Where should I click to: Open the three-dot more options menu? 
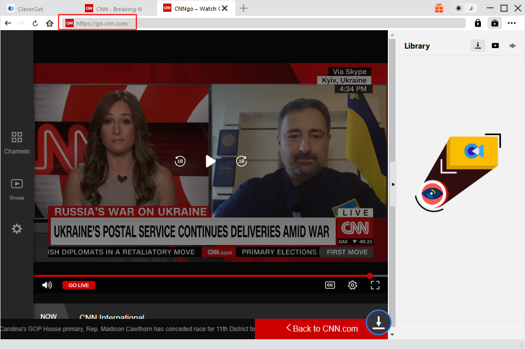(x=512, y=23)
